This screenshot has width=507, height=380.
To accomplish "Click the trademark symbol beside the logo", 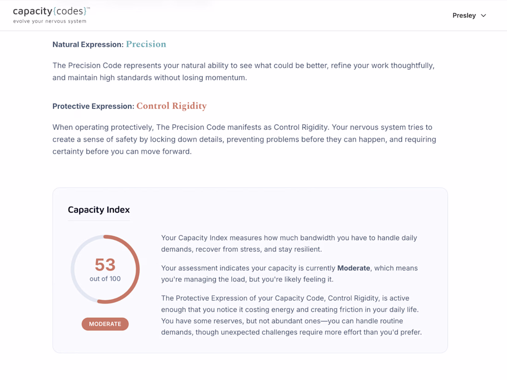I will click(x=88, y=8).
